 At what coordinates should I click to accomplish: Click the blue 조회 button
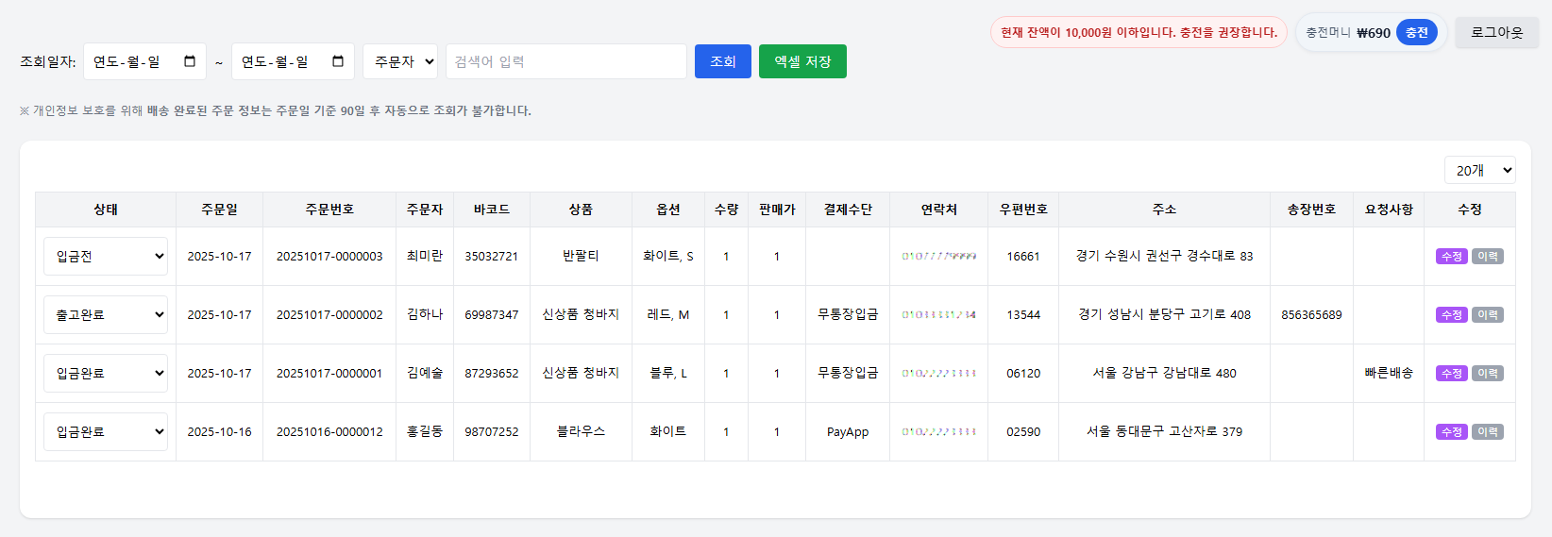tap(723, 61)
